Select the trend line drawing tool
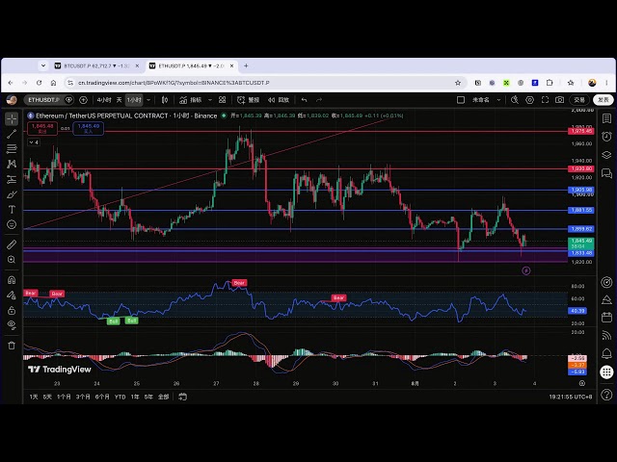The height and width of the screenshot is (462, 617). [12, 134]
